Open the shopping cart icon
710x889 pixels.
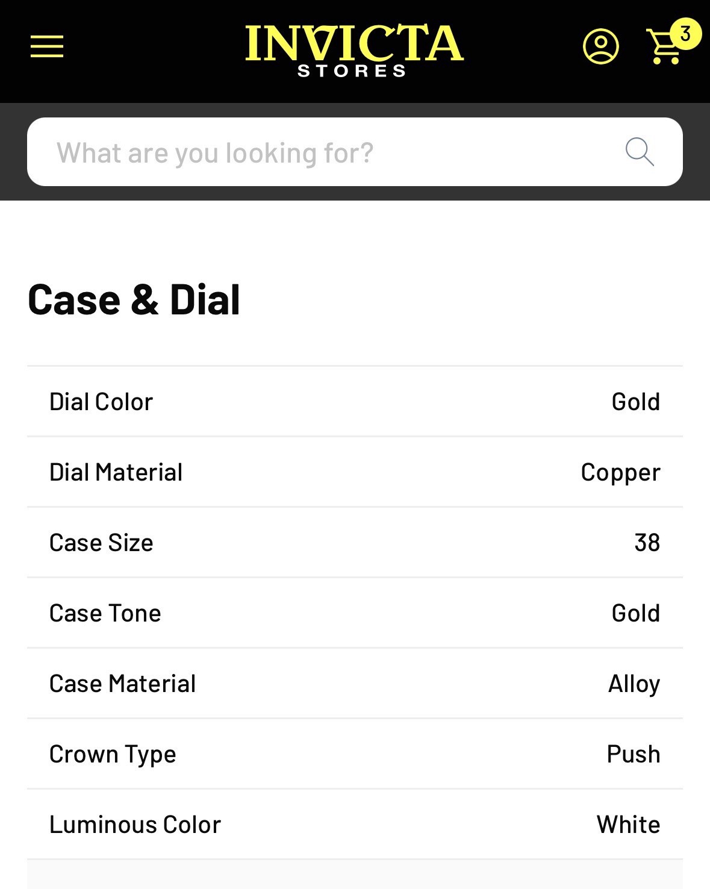[664, 48]
